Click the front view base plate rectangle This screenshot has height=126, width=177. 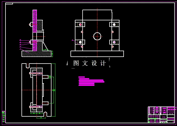tap(97, 54)
